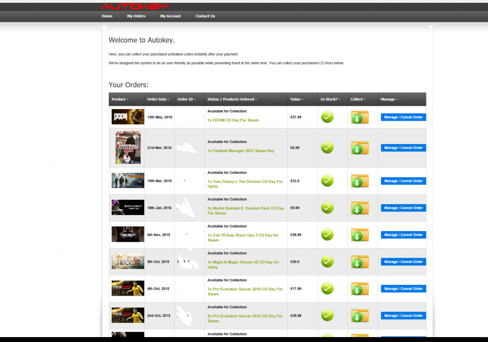Click PES 2016 thumbnail for 2nd Oct order
Viewport: 488px width, 342px height.
[x=128, y=315]
